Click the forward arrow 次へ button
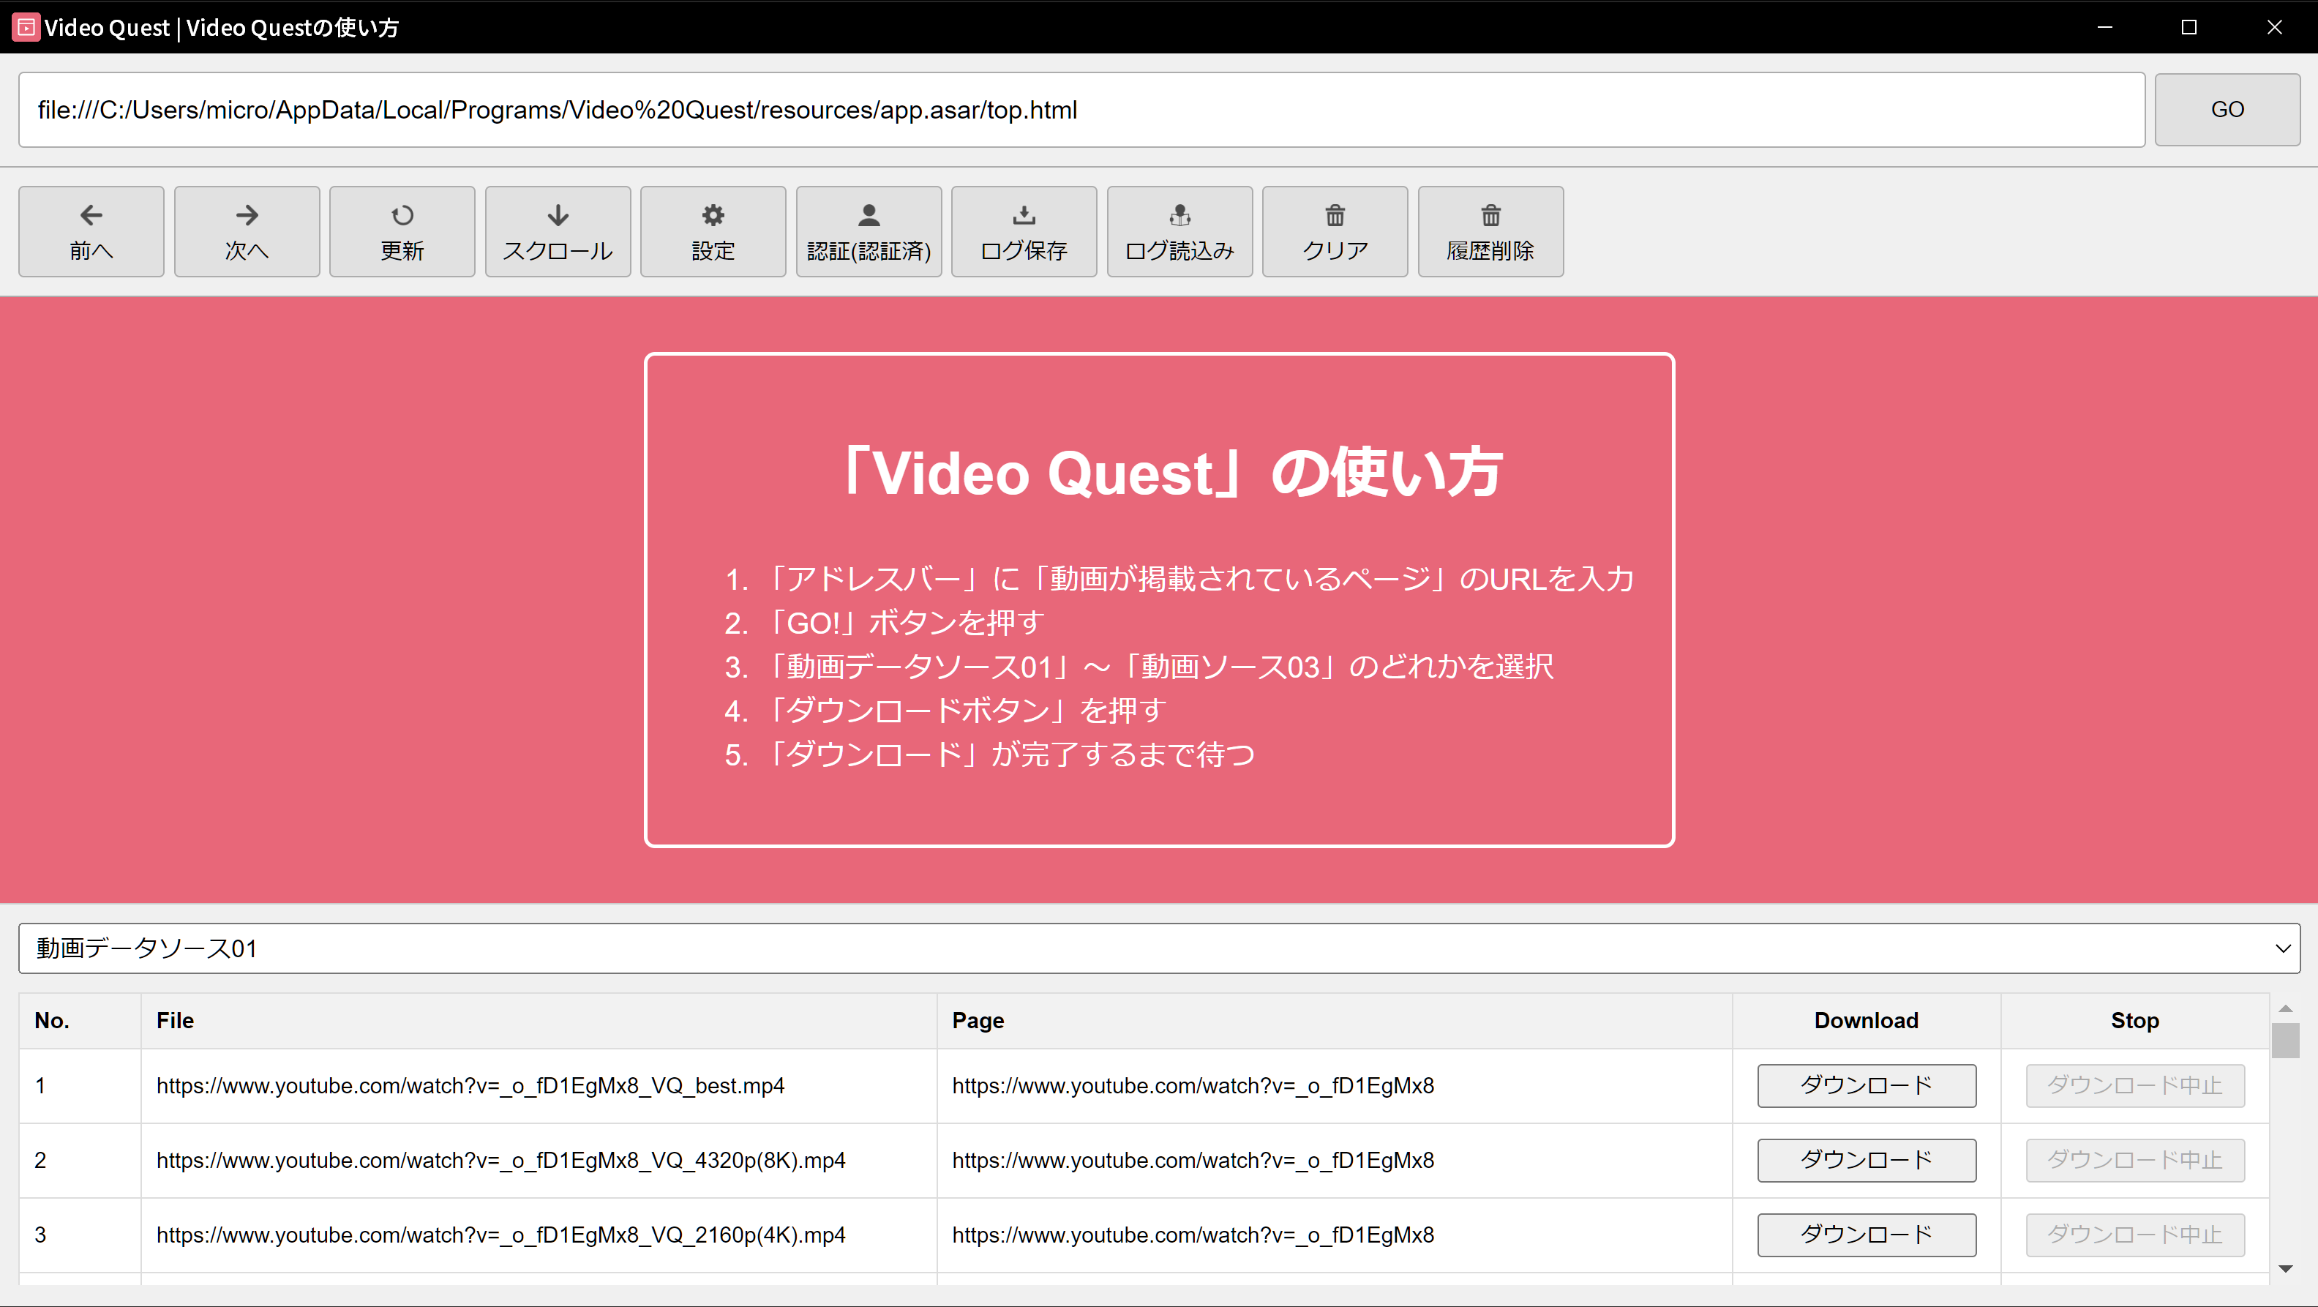Screen dimensions: 2318x1307 pos(247,231)
